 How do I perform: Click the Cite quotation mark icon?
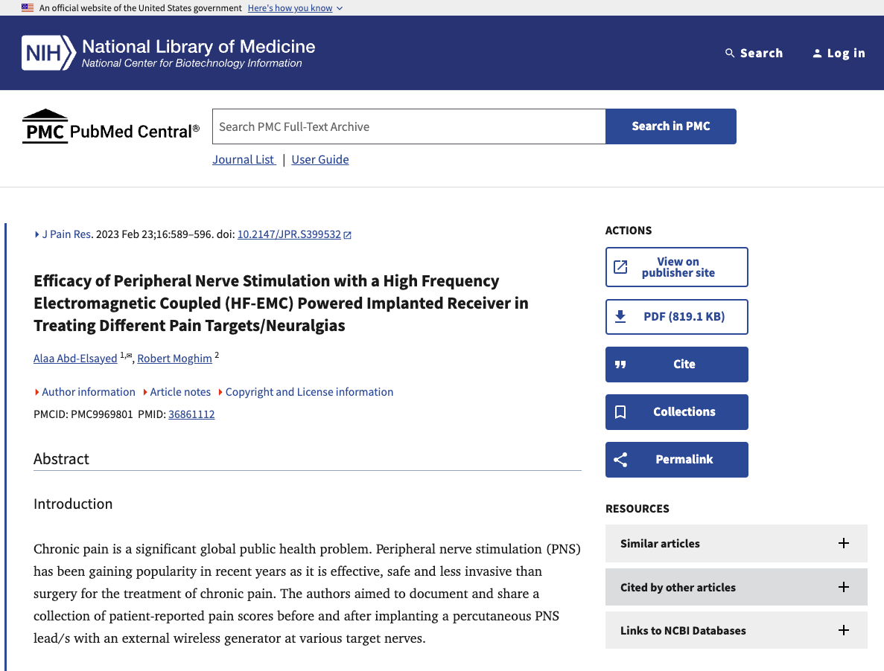(620, 365)
